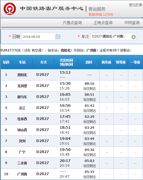Click duration 04:36 for 广宁
The width and height of the screenshot is (143, 180).
[x=89, y=150]
